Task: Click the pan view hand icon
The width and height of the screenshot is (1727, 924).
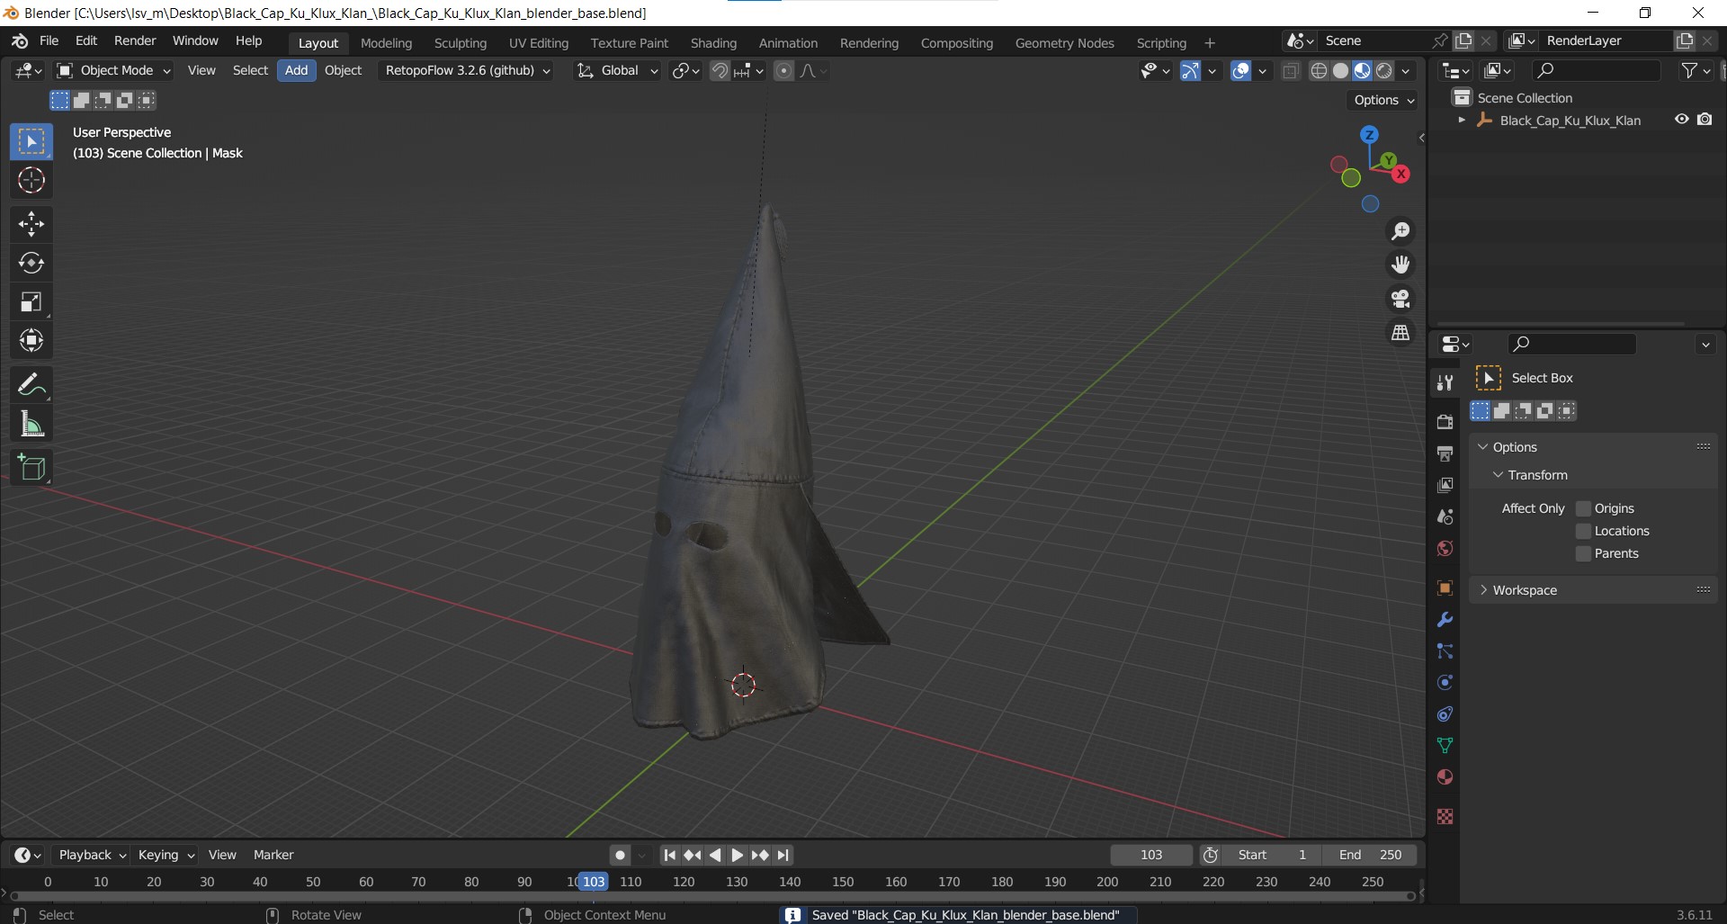Action: 1400,265
